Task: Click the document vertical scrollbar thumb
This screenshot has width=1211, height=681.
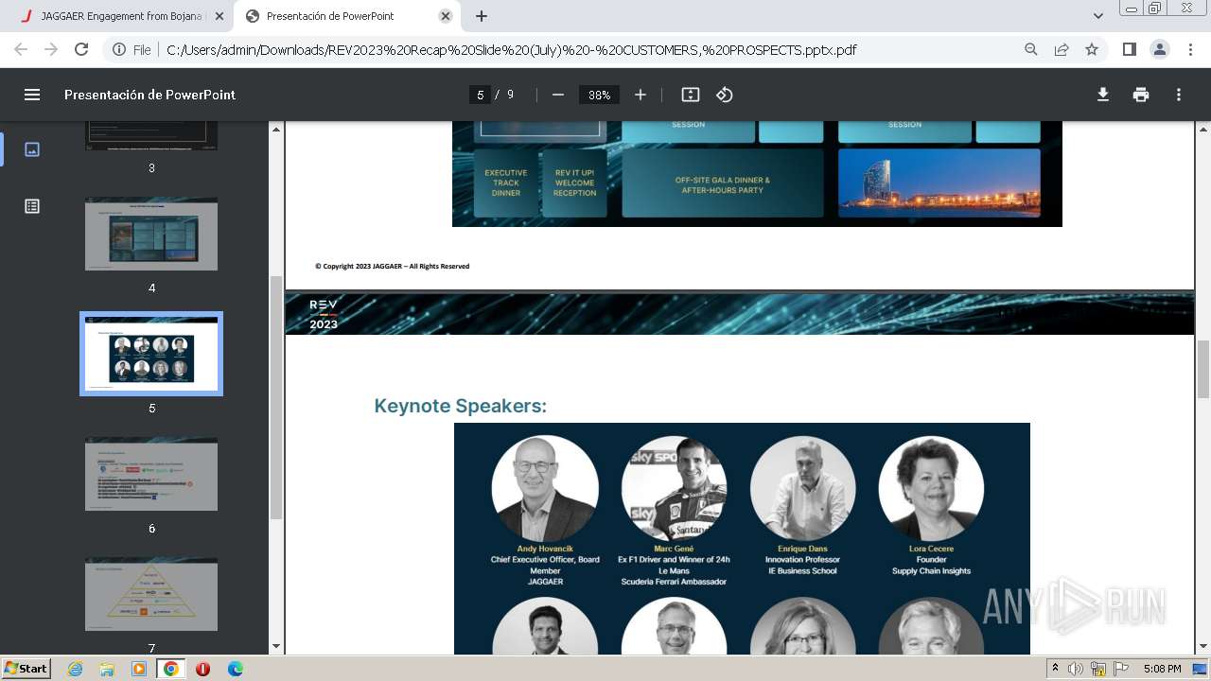Action: click(1203, 369)
